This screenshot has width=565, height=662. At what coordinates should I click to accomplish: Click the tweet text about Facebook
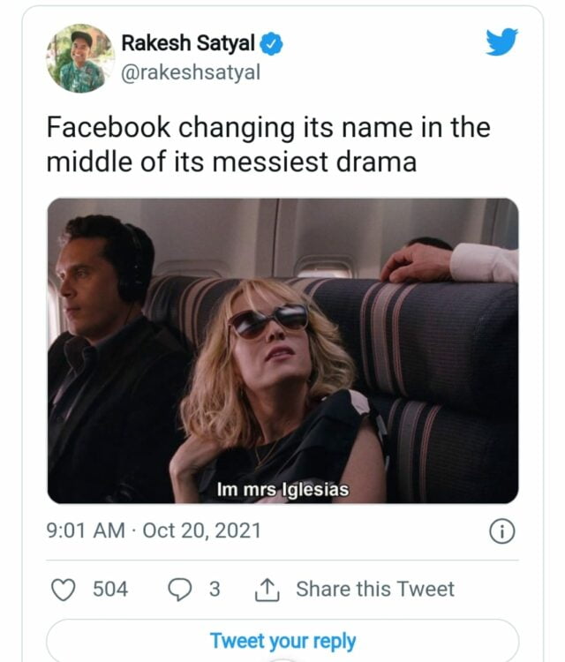click(x=267, y=145)
